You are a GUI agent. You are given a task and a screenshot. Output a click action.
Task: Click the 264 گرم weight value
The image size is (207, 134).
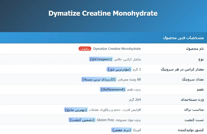pos(135,100)
